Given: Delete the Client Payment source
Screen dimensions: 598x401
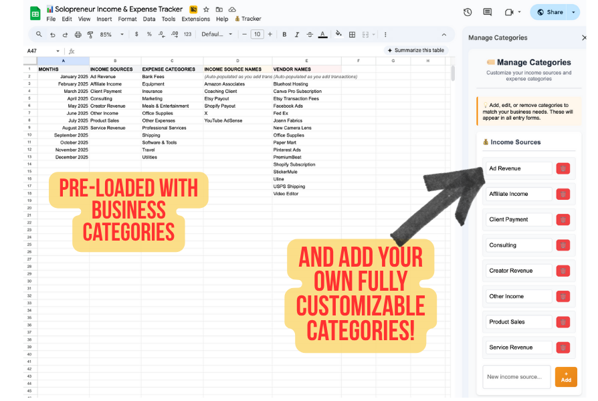Looking at the screenshot, I should [x=563, y=220].
